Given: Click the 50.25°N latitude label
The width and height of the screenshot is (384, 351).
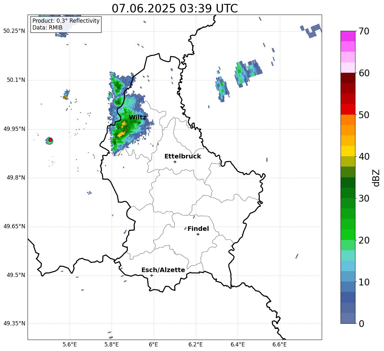Looking at the screenshot, I should (14, 31).
